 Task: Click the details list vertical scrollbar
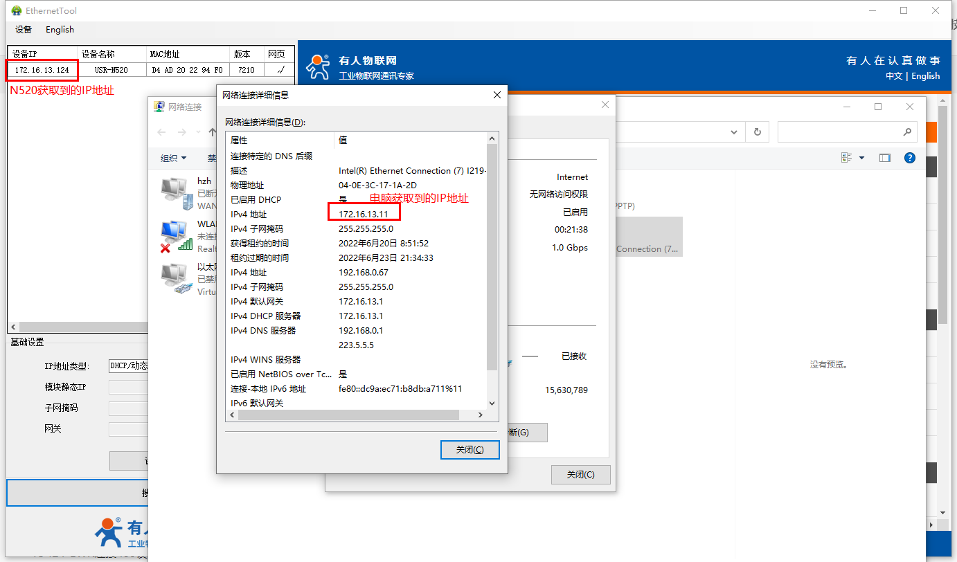492,256
